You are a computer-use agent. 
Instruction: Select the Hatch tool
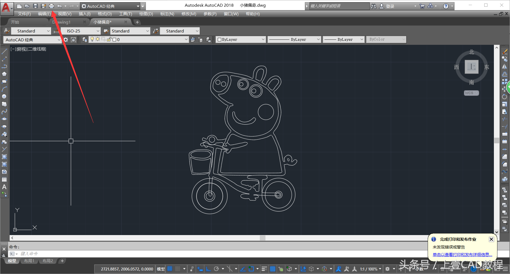(4, 157)
